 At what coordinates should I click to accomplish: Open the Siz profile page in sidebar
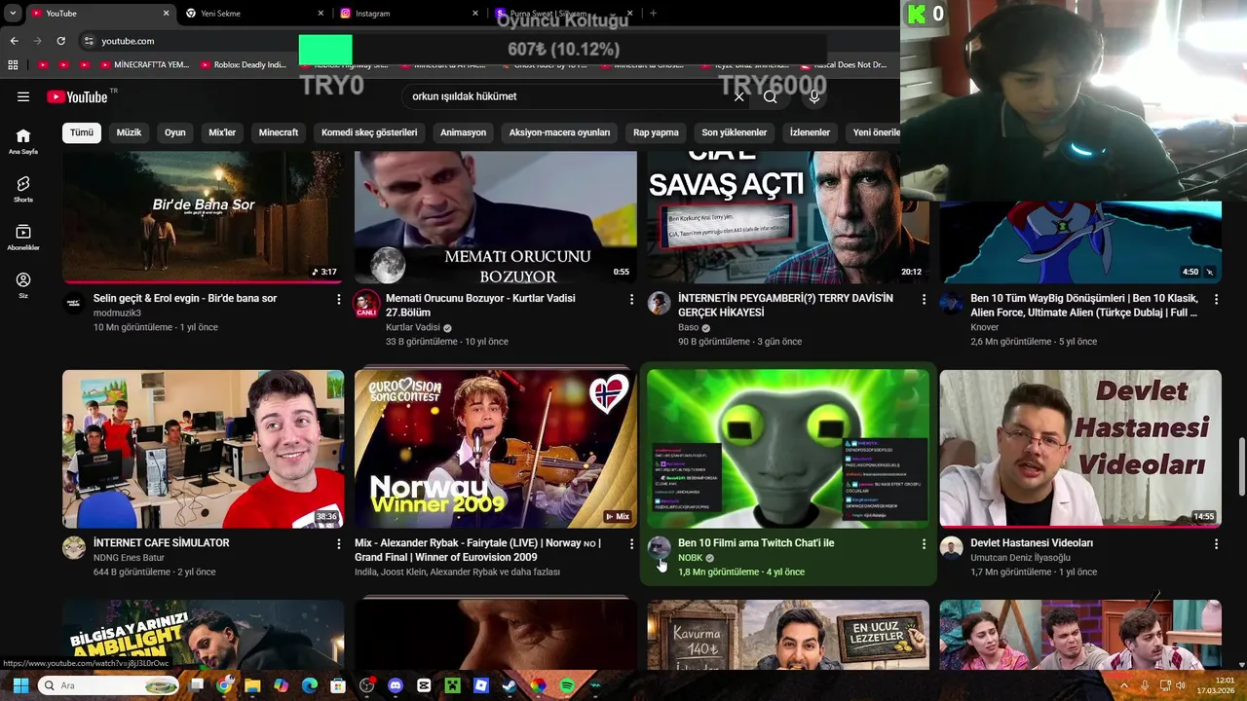click(x=23, y=285)
